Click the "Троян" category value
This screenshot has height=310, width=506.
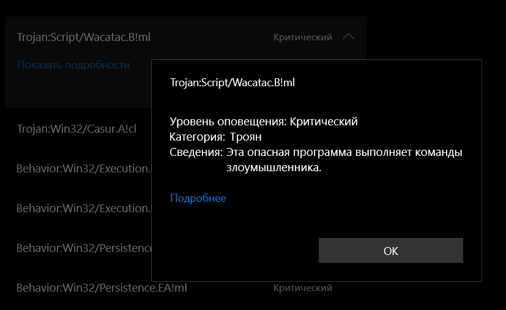[245, 136]
